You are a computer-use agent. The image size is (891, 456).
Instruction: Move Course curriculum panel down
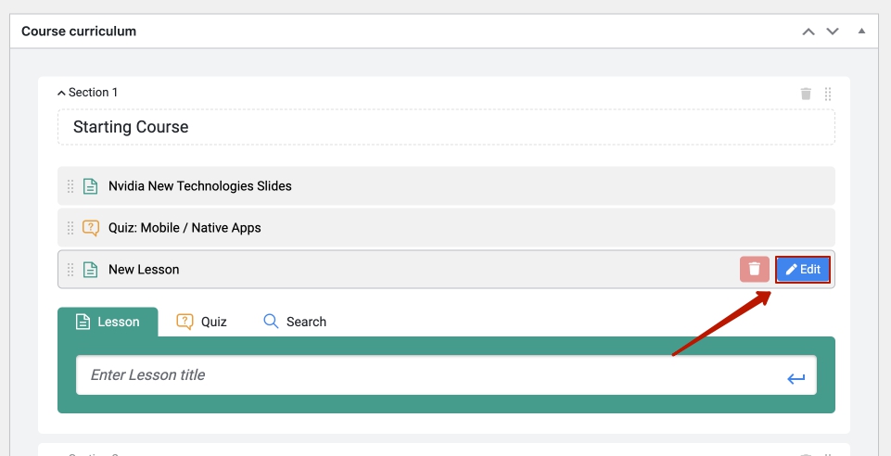(x=833, y=32)
